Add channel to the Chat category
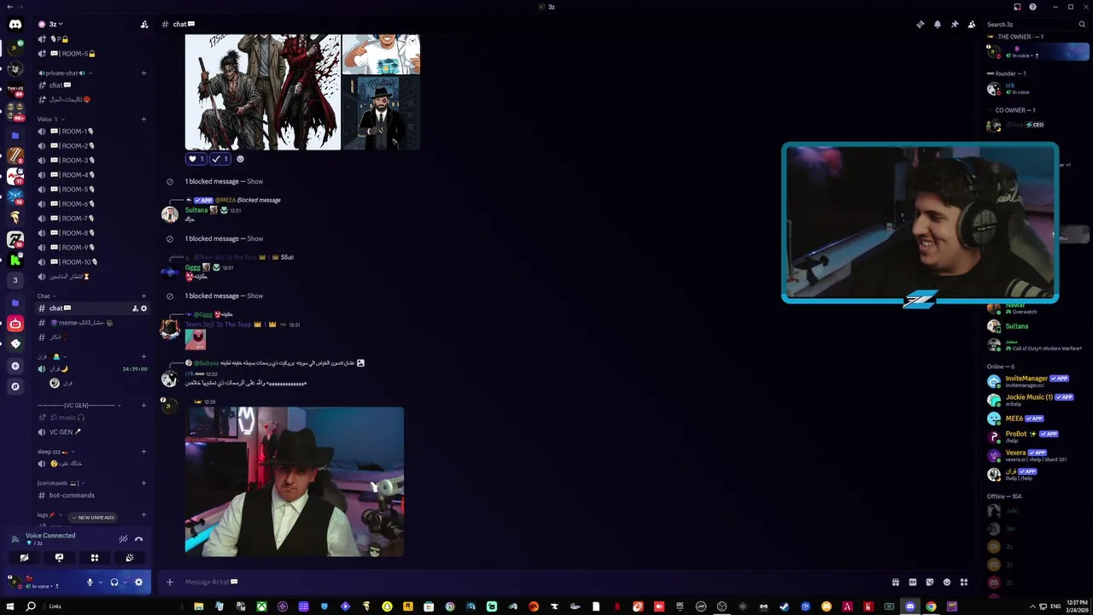Image resolution: width=1093 pixels, height=615 pixels. click(143, 296)
